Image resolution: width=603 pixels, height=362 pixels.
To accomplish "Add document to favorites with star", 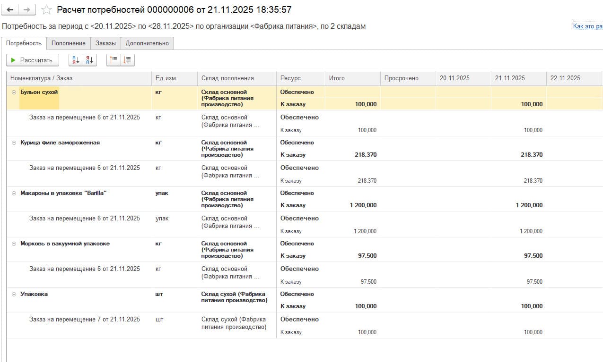I will pos(46,9).
